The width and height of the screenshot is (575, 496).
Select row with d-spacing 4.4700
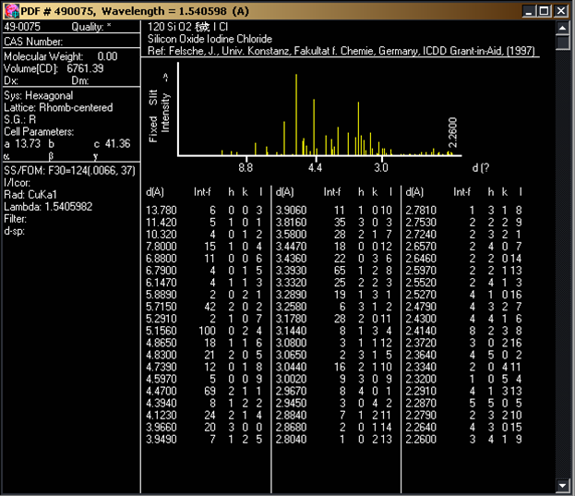204,391
